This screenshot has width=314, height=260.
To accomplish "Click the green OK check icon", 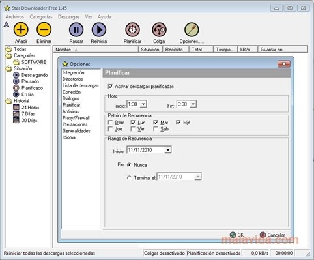I will tap(233, 235).
